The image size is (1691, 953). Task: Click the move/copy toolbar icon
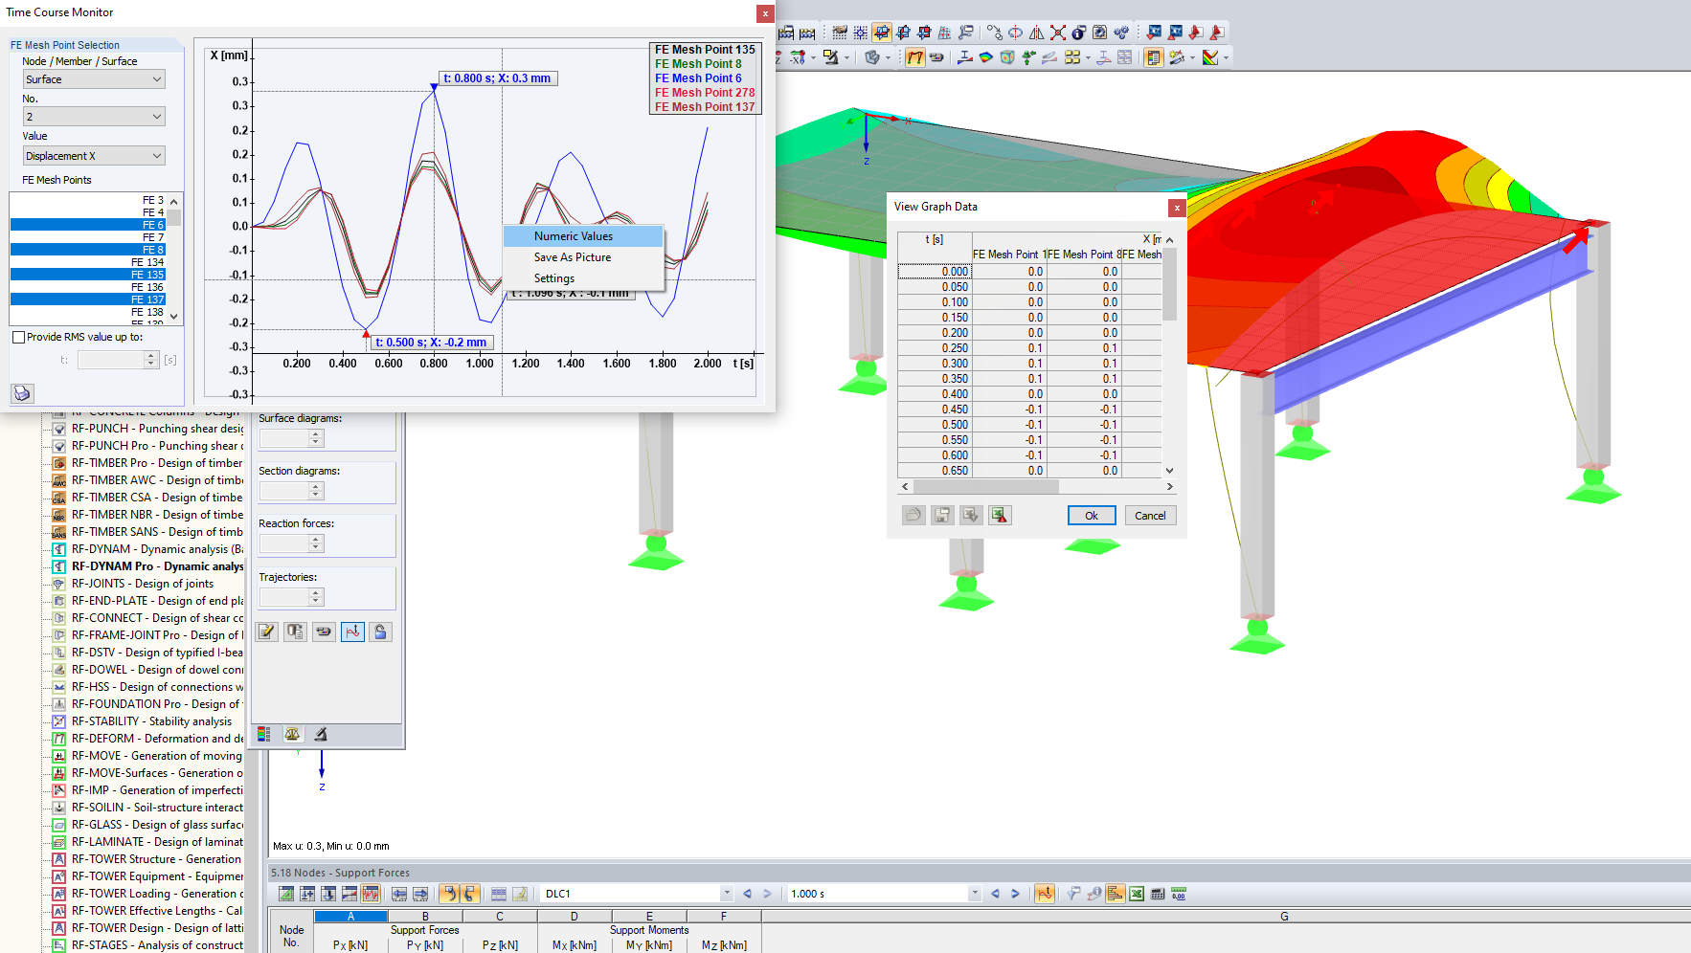pyautogui.click(x=994, y=33)
